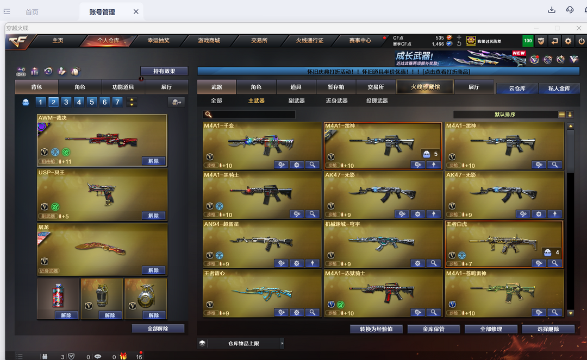Remove the equipped AWM-裁决 with 解除

click(x=153, y=161)
